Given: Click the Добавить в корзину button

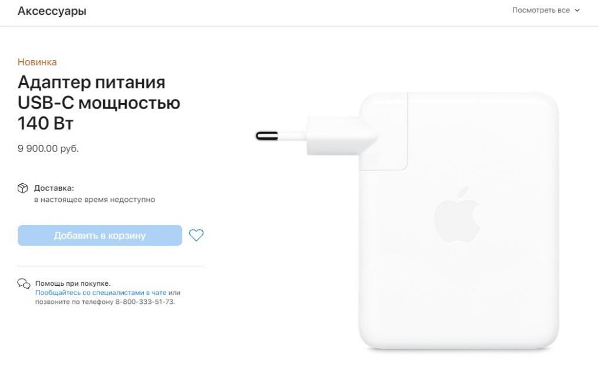Looking at the screenshot, I should tap(100, 235).
